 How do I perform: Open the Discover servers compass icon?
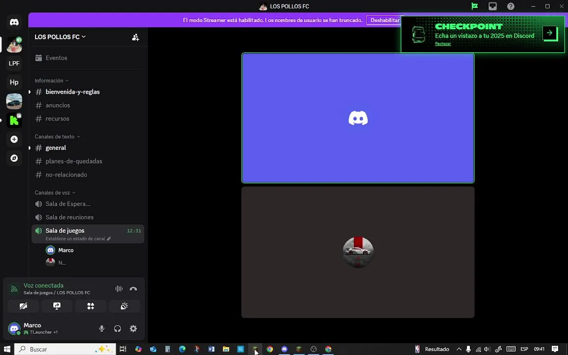tap(14, 158)
